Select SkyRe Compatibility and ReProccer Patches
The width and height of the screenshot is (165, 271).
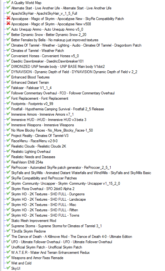44,178
